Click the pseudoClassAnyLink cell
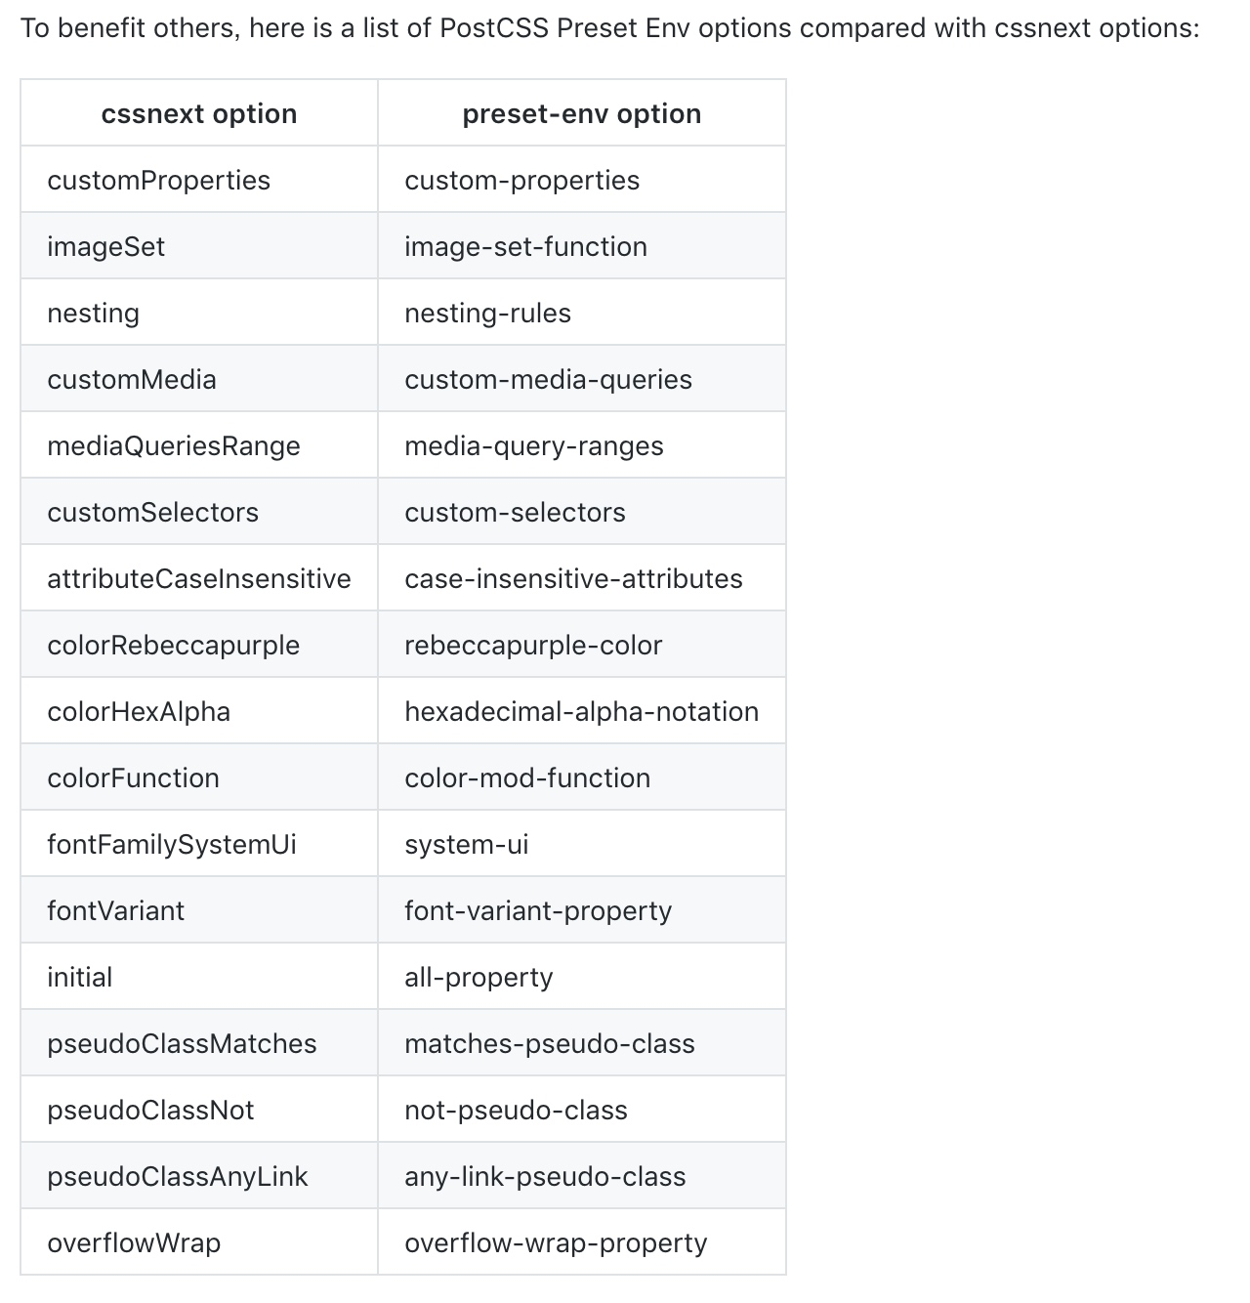The image size is (1250, 1303). coord(178,1177)
